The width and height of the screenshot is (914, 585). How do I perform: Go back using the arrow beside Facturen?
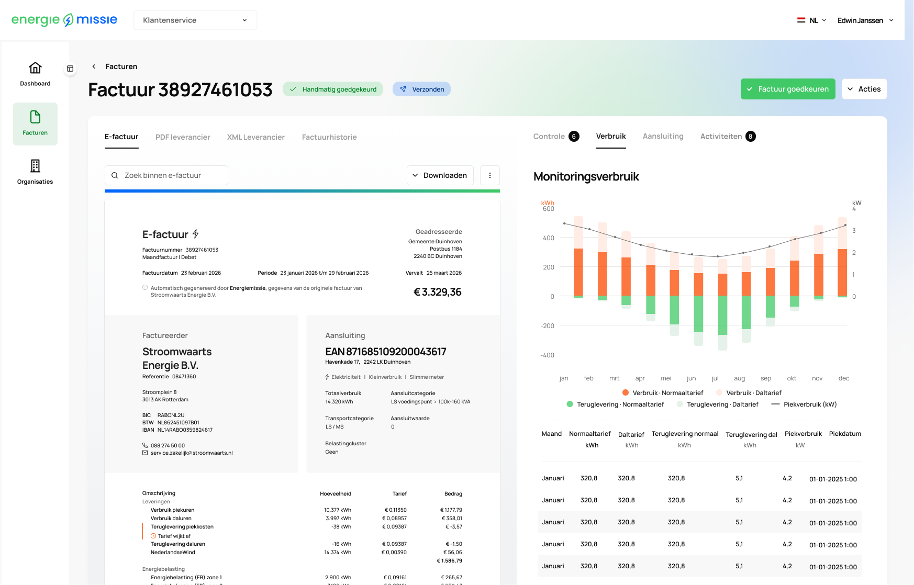pyautogui.click(x=94, y=66)
